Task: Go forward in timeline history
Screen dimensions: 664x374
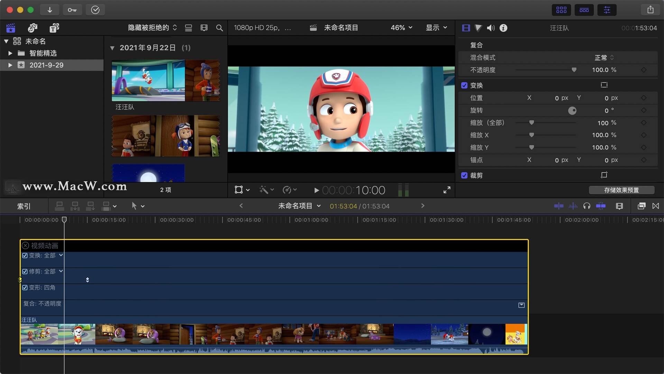Action: (x=423, y=206)
